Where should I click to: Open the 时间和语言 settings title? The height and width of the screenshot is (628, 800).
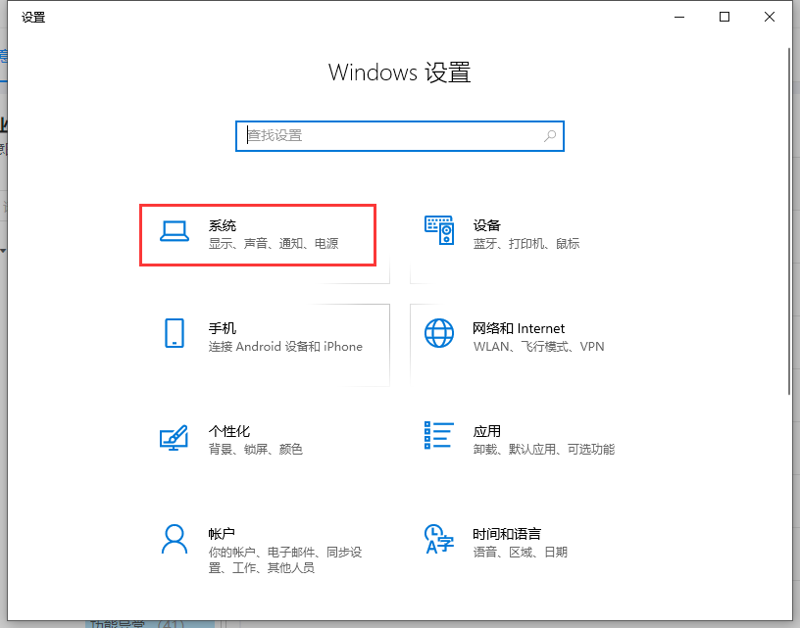coord(507,534)
